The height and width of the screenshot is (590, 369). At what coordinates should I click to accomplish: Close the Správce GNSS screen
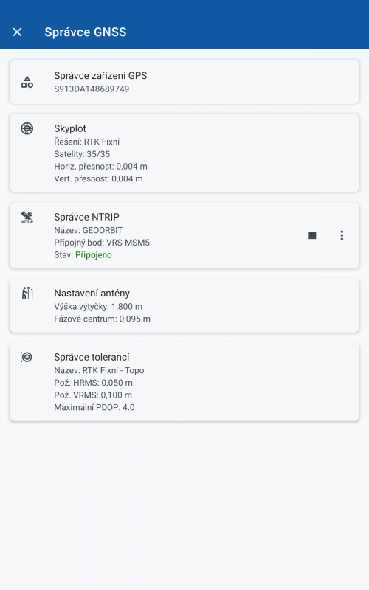17,32
